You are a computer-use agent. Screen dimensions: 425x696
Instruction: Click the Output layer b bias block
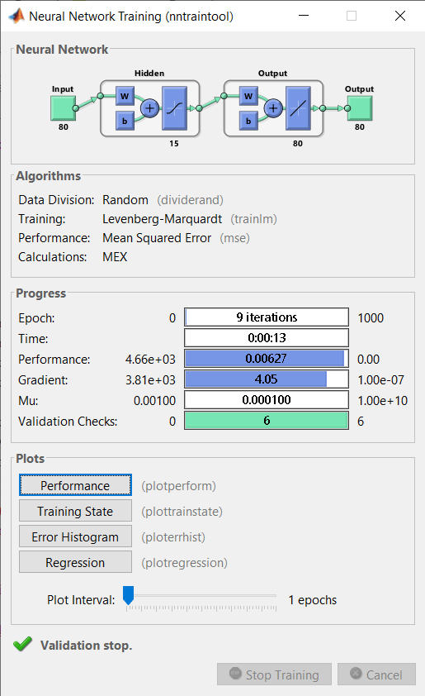[248, 121]
